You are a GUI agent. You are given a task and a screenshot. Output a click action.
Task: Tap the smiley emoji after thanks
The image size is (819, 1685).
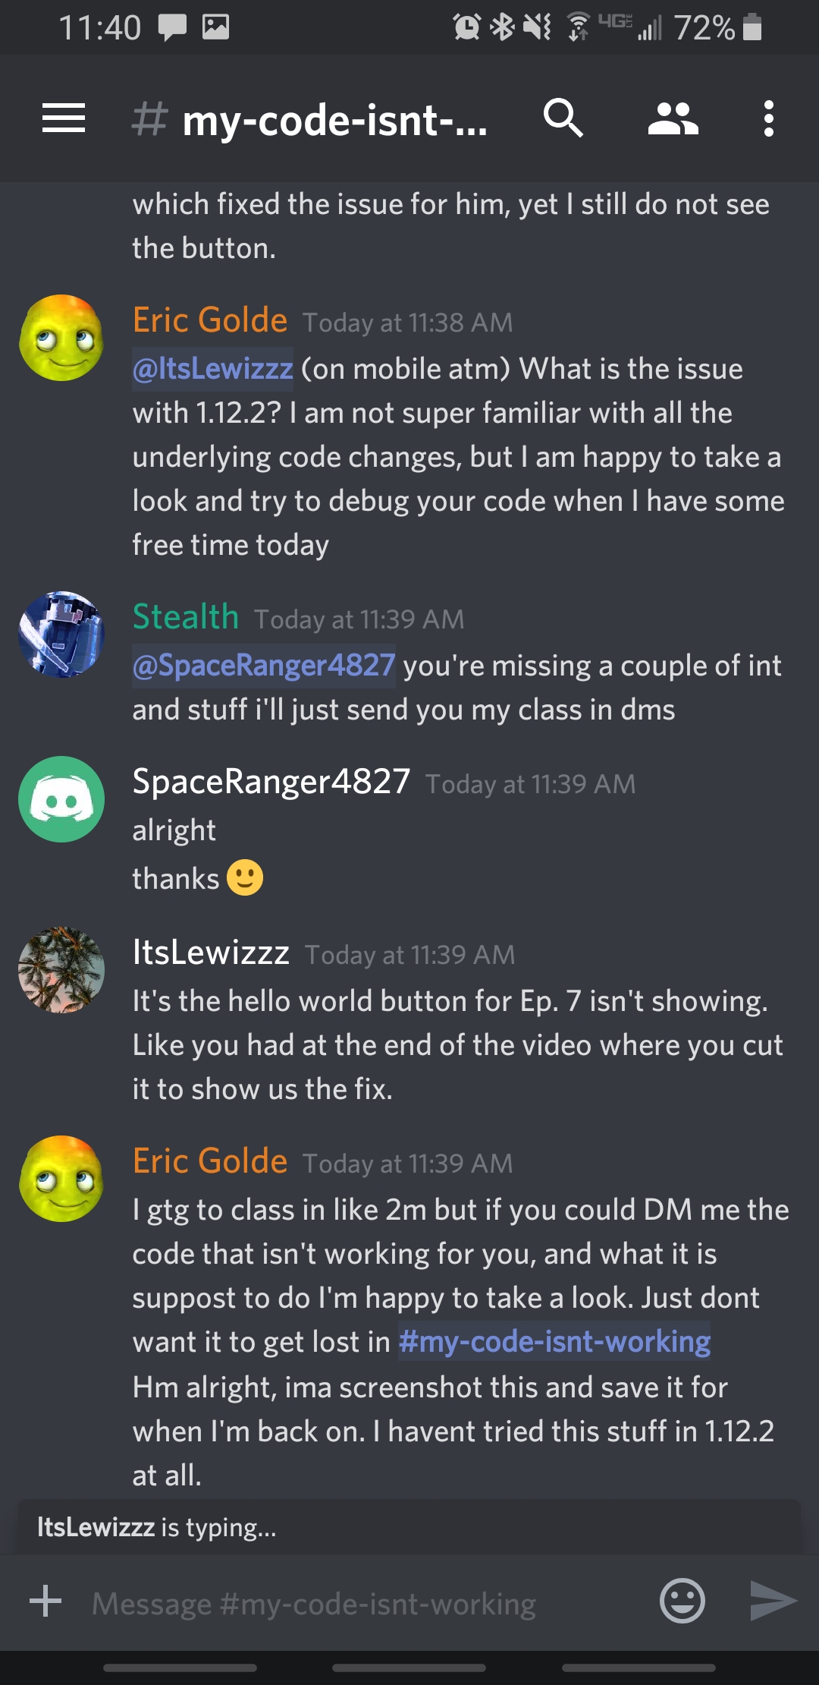pos(245,878)
